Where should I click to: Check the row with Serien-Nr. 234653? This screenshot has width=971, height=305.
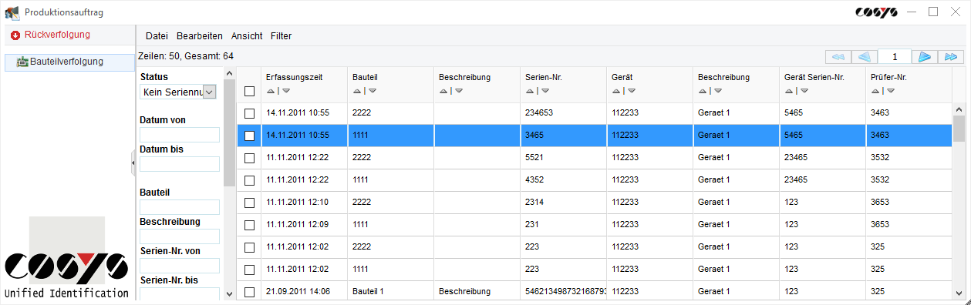[249, 113]
